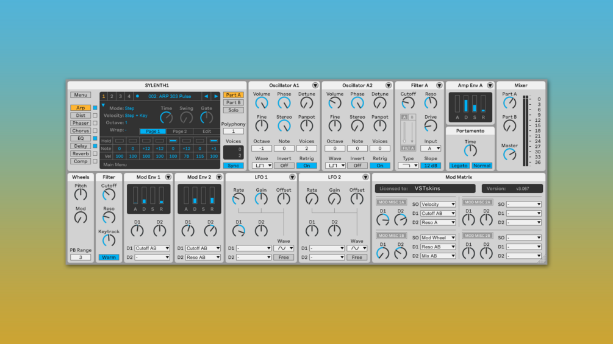Select preset slot 3 tab
The width and height of the screenshot is (613, 344).
[x=120, y=96]
